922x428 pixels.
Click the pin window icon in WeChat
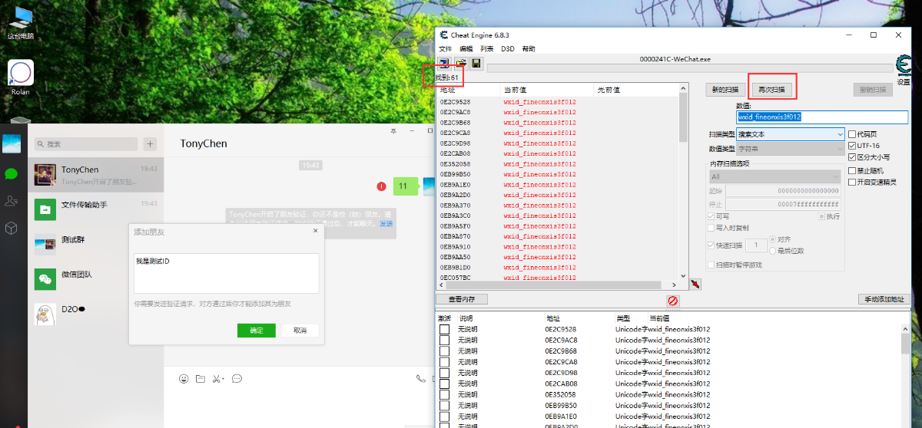pyautogui.click(x=393, y=131)
